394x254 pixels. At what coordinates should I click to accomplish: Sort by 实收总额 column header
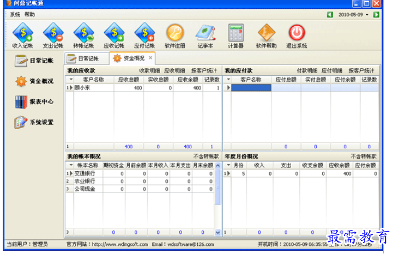pos(158,80)
